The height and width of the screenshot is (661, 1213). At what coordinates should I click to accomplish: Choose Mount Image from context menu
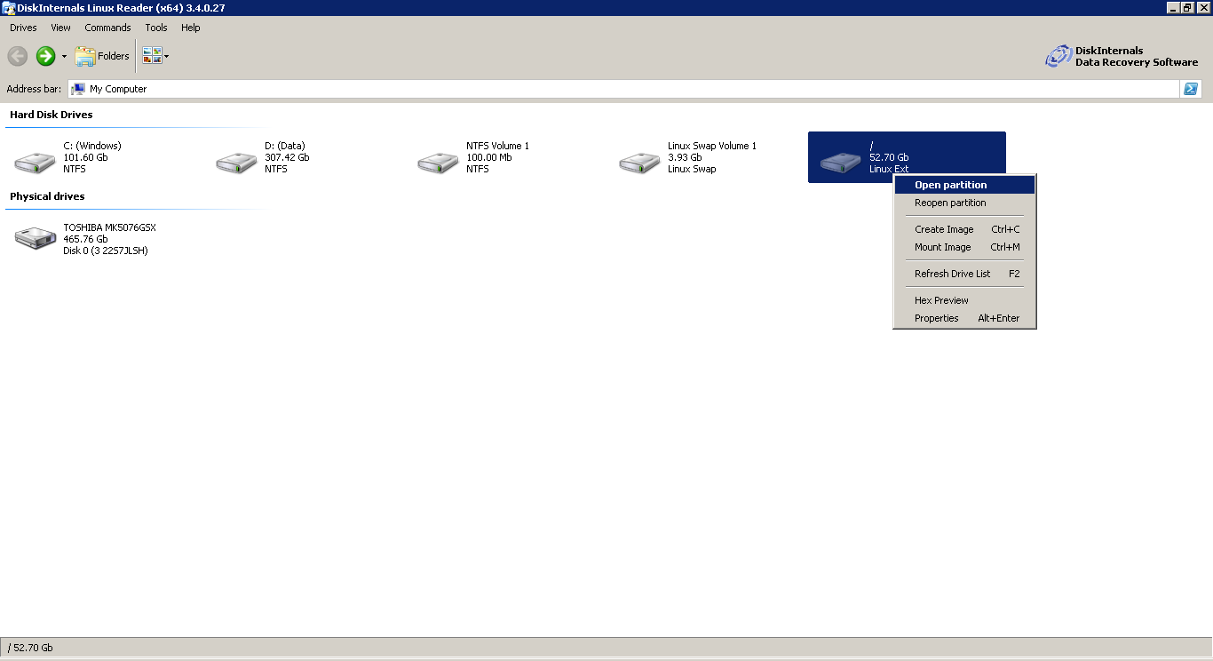[964, 247]
